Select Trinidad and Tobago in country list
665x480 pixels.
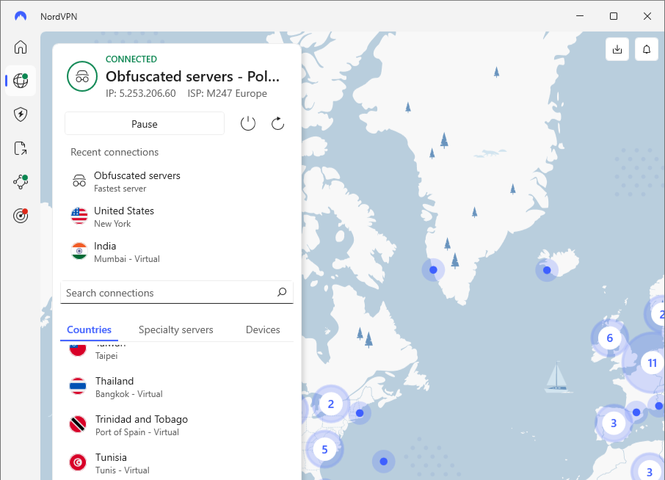click(x=177, y=425)
